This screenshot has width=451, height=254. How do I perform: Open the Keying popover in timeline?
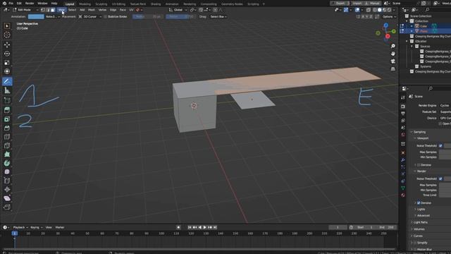pyautogui.click(x=35, y=227)
